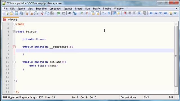Click the Zoom In icon
Image resolution: width=180 pixels, height=101 pixels.
[x=81, y=13]
